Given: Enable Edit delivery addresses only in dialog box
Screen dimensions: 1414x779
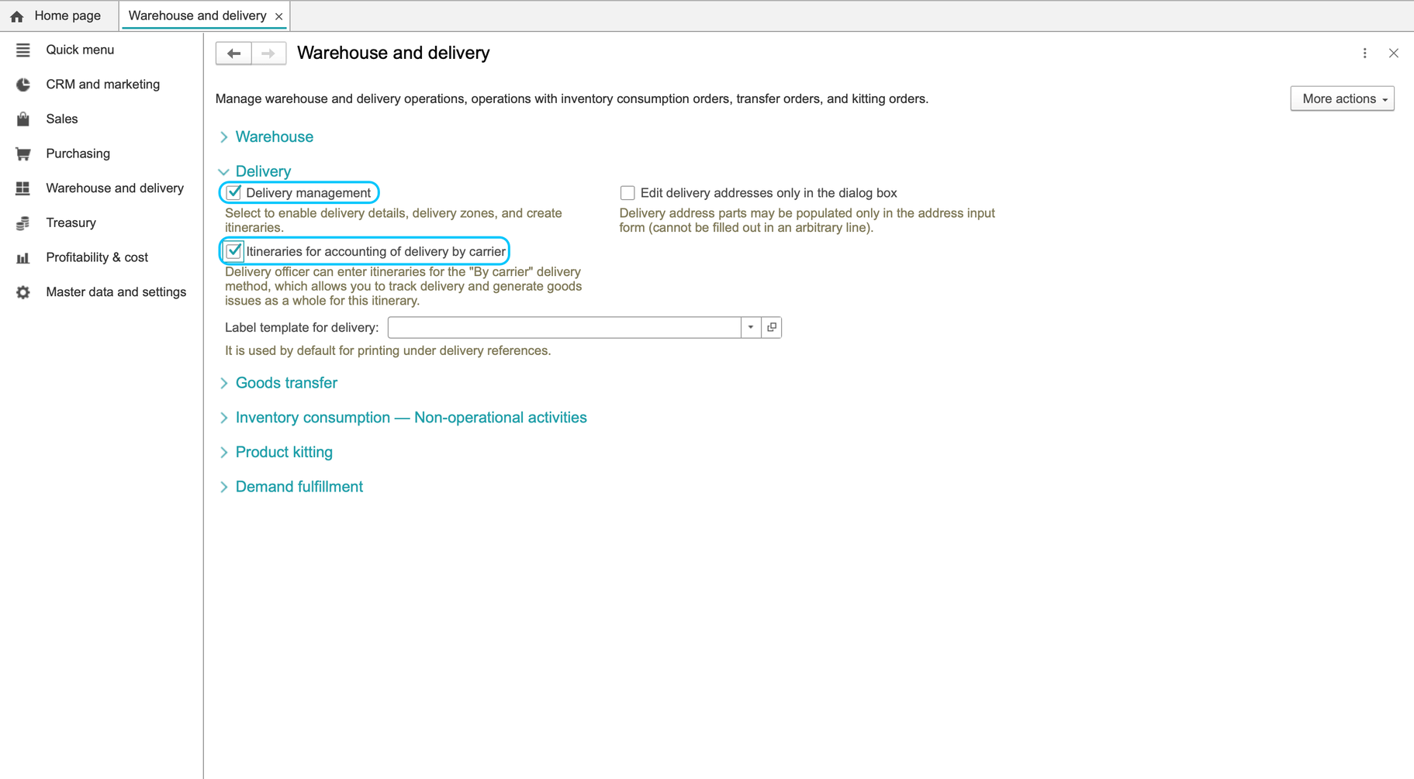Looking at the screenshot, I should point(627,193).
